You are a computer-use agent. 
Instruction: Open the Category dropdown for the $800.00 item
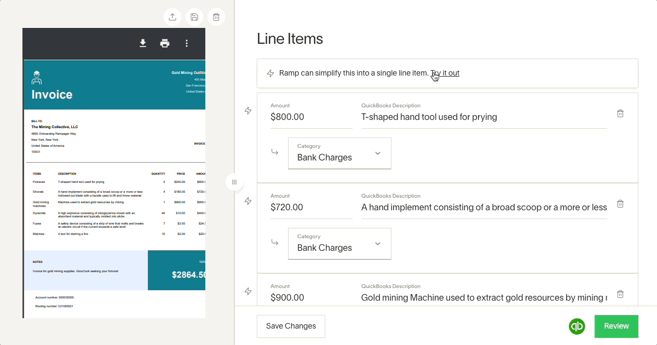[x=339, y=153]
